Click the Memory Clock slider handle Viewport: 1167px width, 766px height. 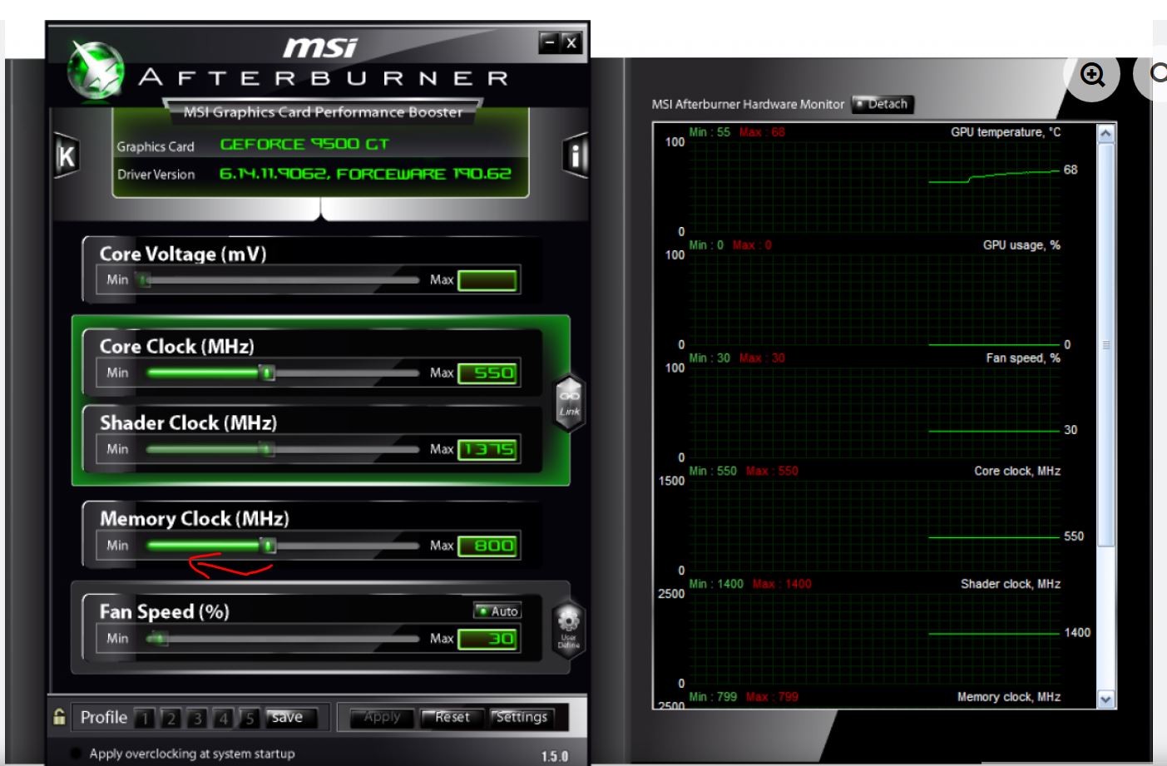pyautogui.click(x=268, y=546)
